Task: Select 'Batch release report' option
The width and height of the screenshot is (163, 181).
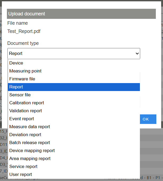Action: (74, 143)
